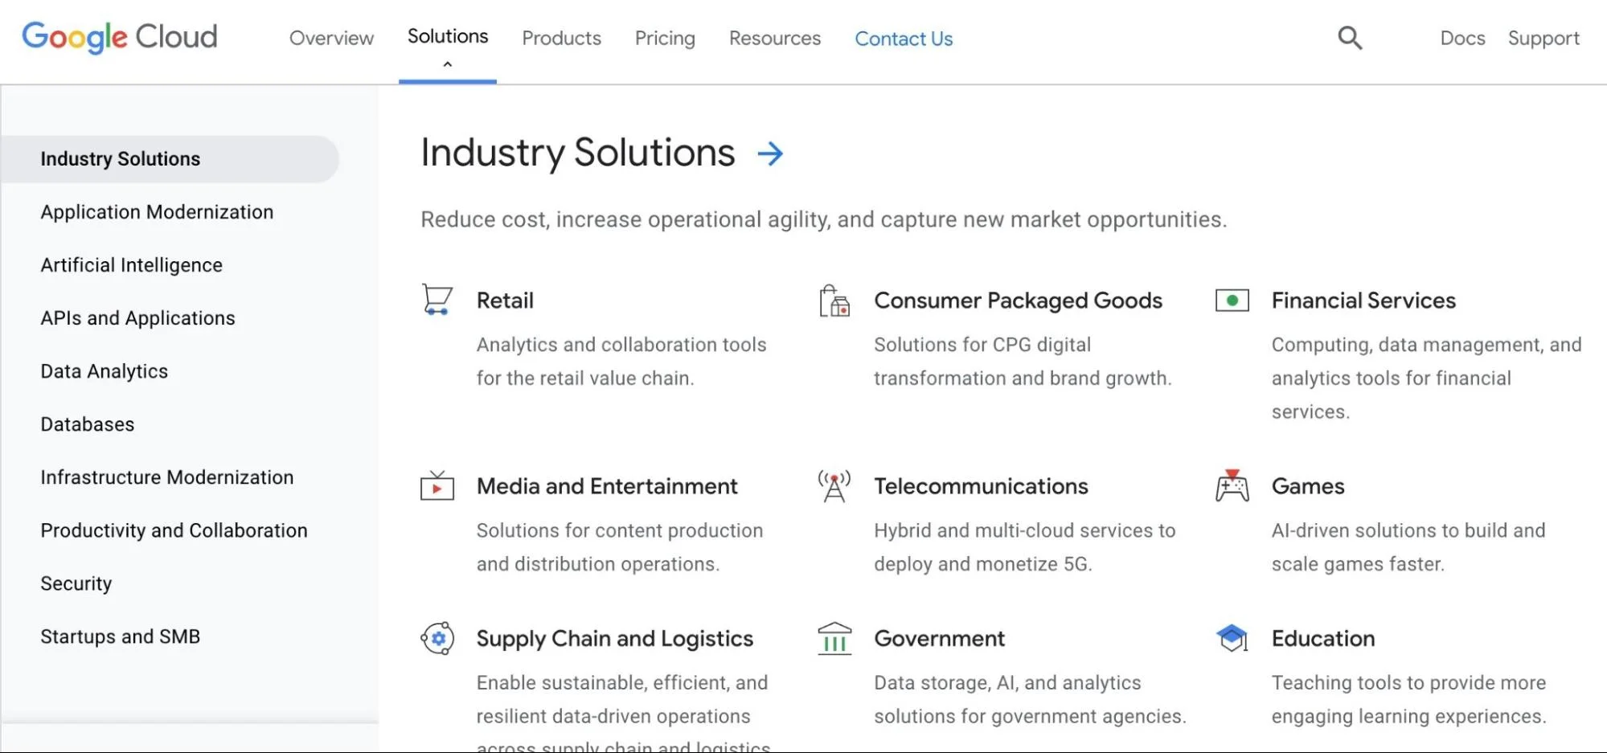1607x753 pixels.
Task: Open the Telecommunications title
Action: pos(981,486)
